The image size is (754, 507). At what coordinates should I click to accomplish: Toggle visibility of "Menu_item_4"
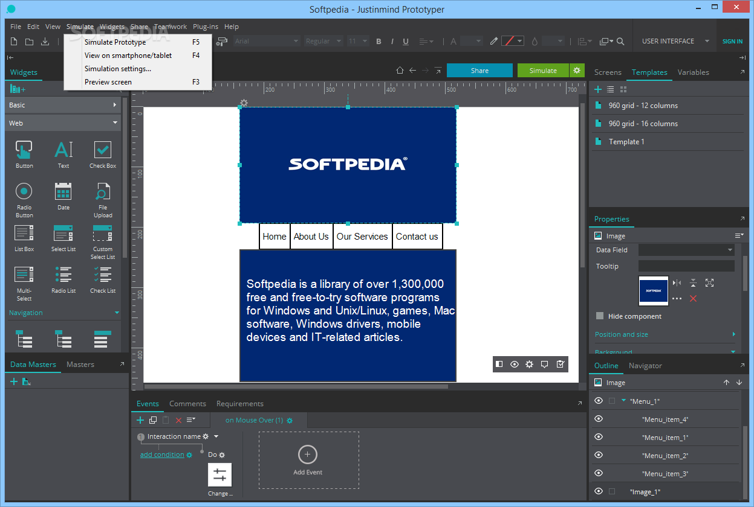click(599, 419)
